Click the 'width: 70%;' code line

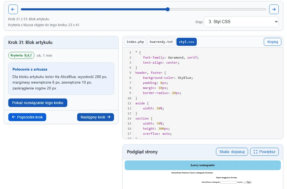[x=154, y=124]
